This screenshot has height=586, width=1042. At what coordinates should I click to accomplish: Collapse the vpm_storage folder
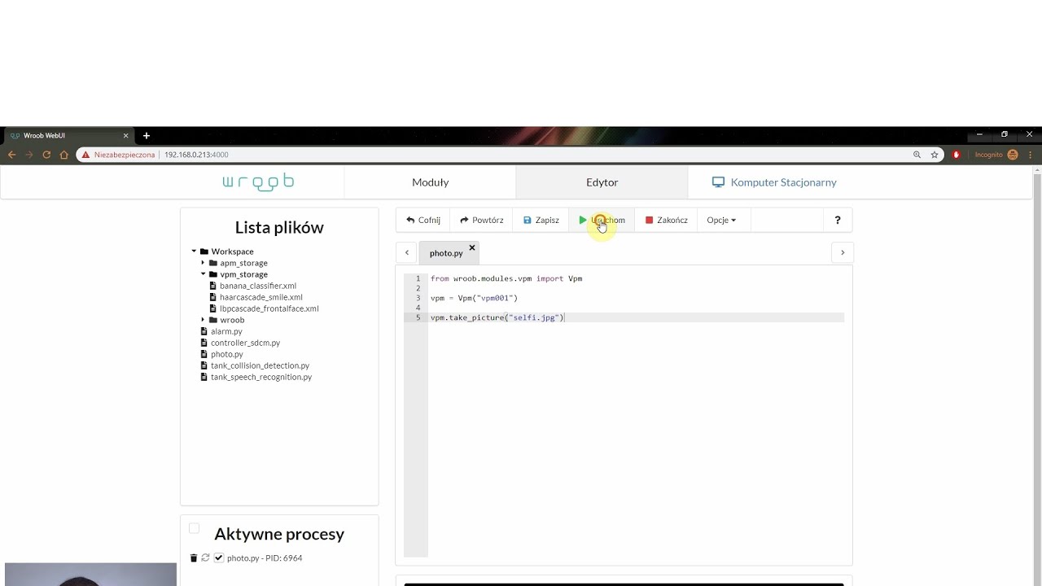coord(204,274)
